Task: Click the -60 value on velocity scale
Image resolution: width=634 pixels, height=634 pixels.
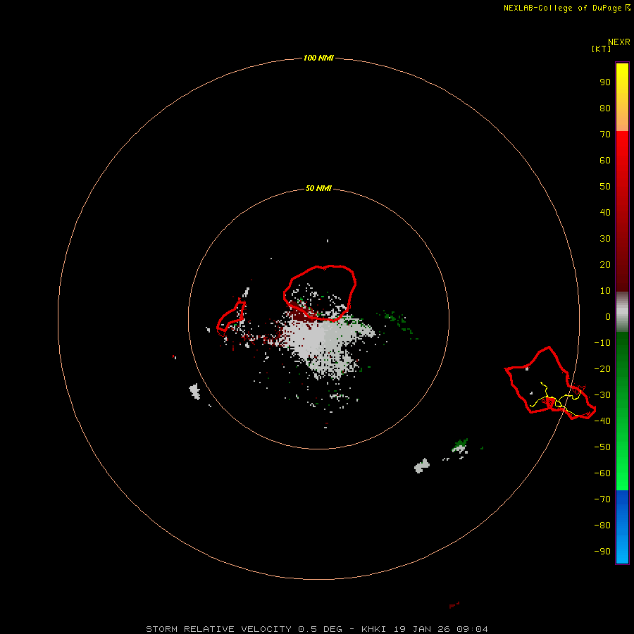Action: (x=602, y=473)
